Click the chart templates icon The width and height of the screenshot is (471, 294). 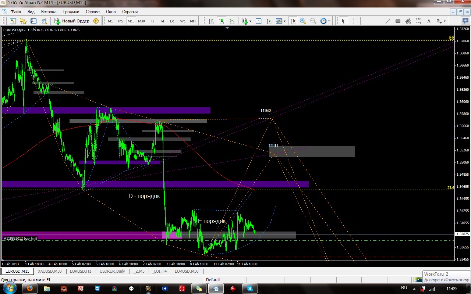tap(279, 21)
